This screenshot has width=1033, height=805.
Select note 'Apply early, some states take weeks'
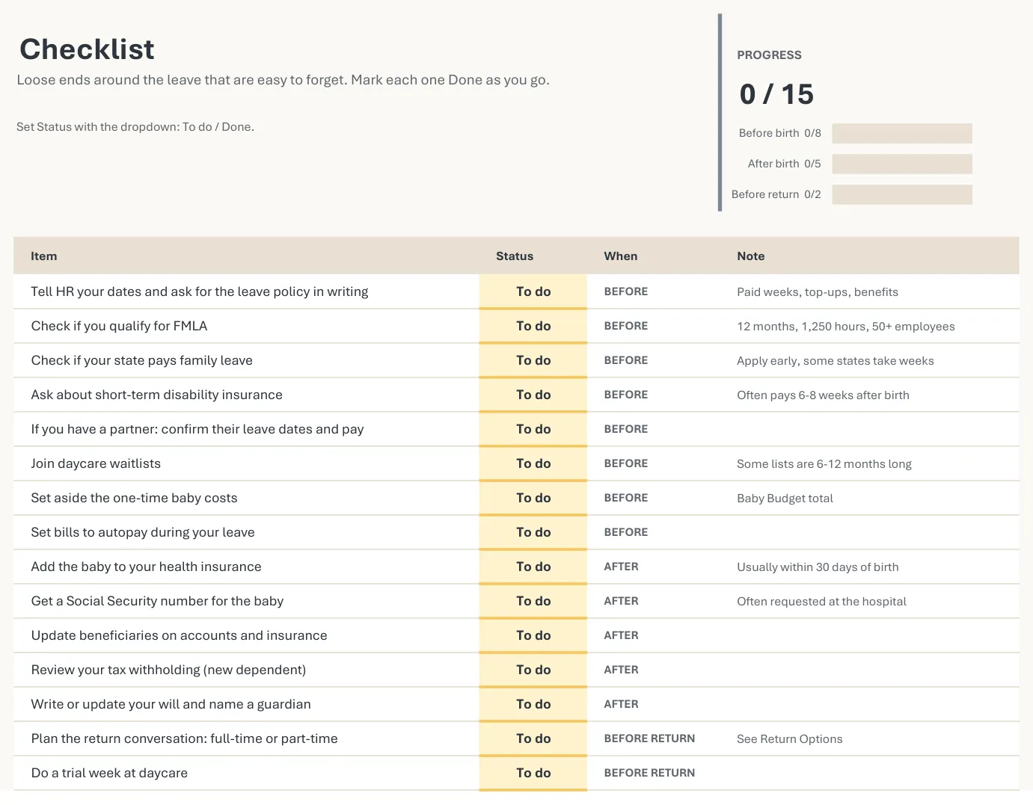[x=836, y=361]
